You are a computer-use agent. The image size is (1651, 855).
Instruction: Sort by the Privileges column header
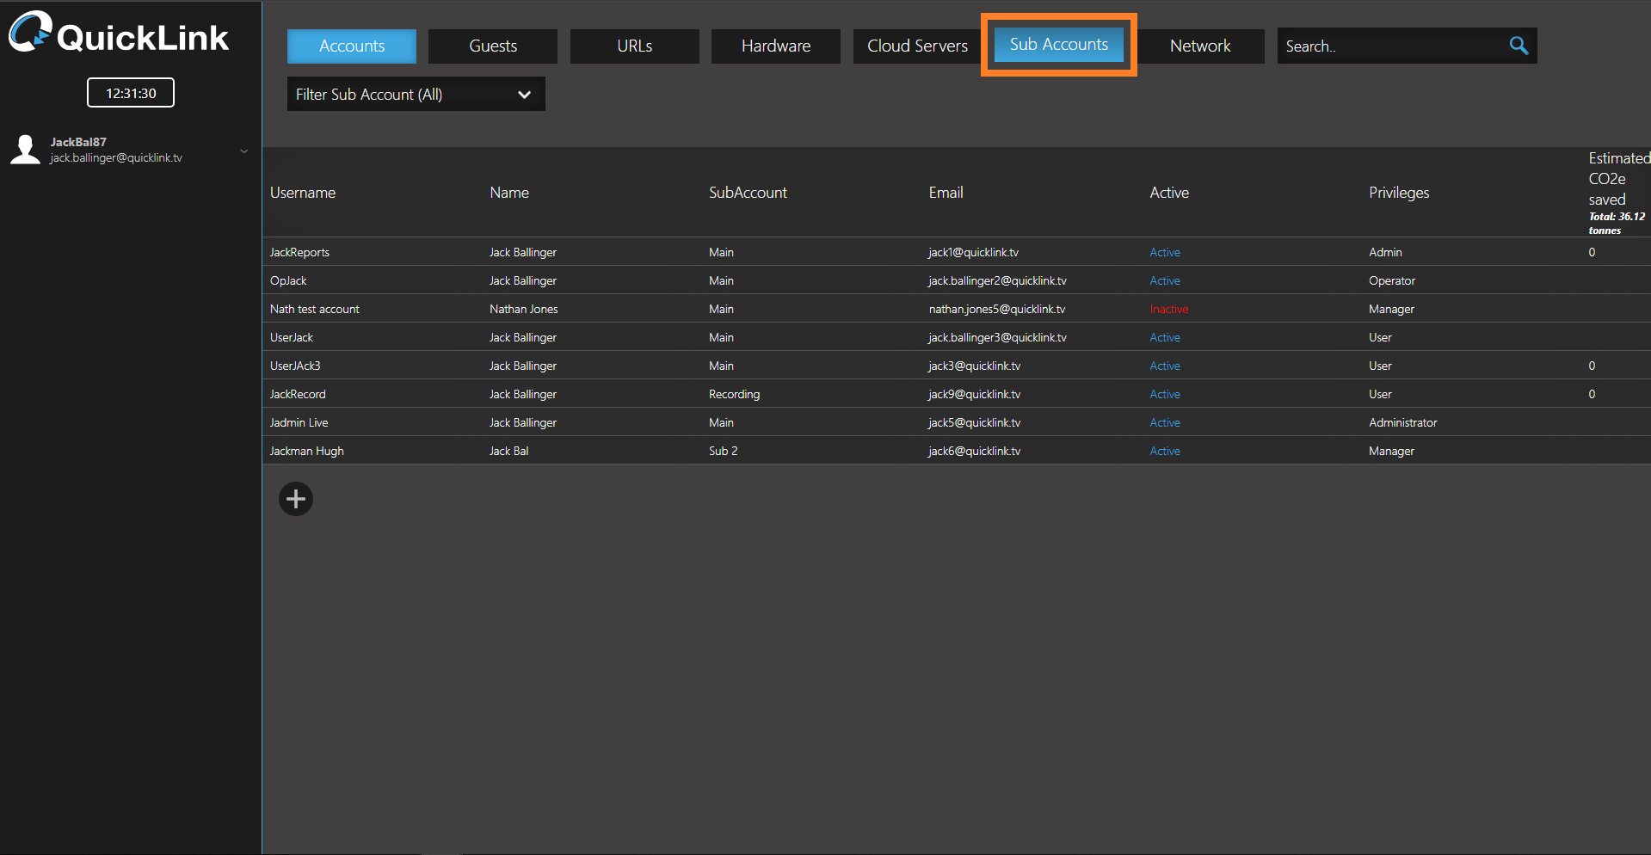click(x=1398, y=193)
